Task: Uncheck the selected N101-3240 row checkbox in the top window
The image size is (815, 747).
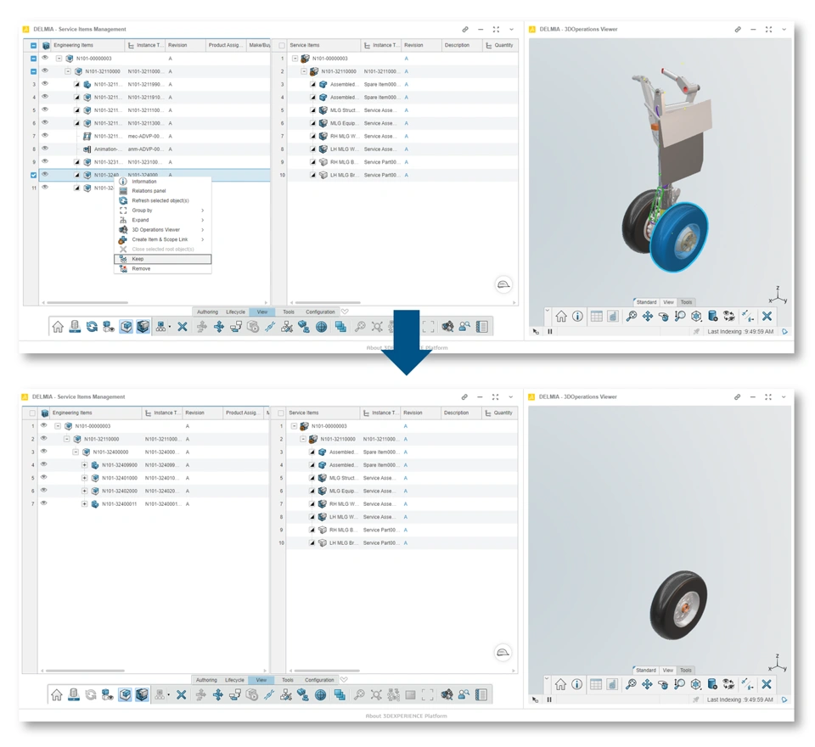Action: tap(33, 175)
